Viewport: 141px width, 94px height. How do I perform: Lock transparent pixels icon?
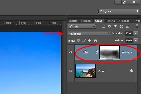coord(78,41)
